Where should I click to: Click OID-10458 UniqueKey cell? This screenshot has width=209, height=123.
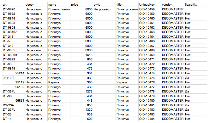(x=150, y=9)
